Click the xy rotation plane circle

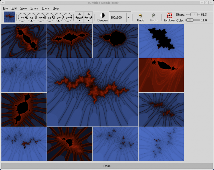[22, 17]
